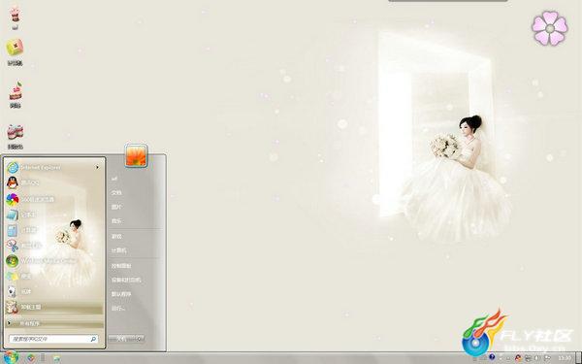Select the Documents entry in Start menu
This screenshot has height=364, width=582.
116,193
